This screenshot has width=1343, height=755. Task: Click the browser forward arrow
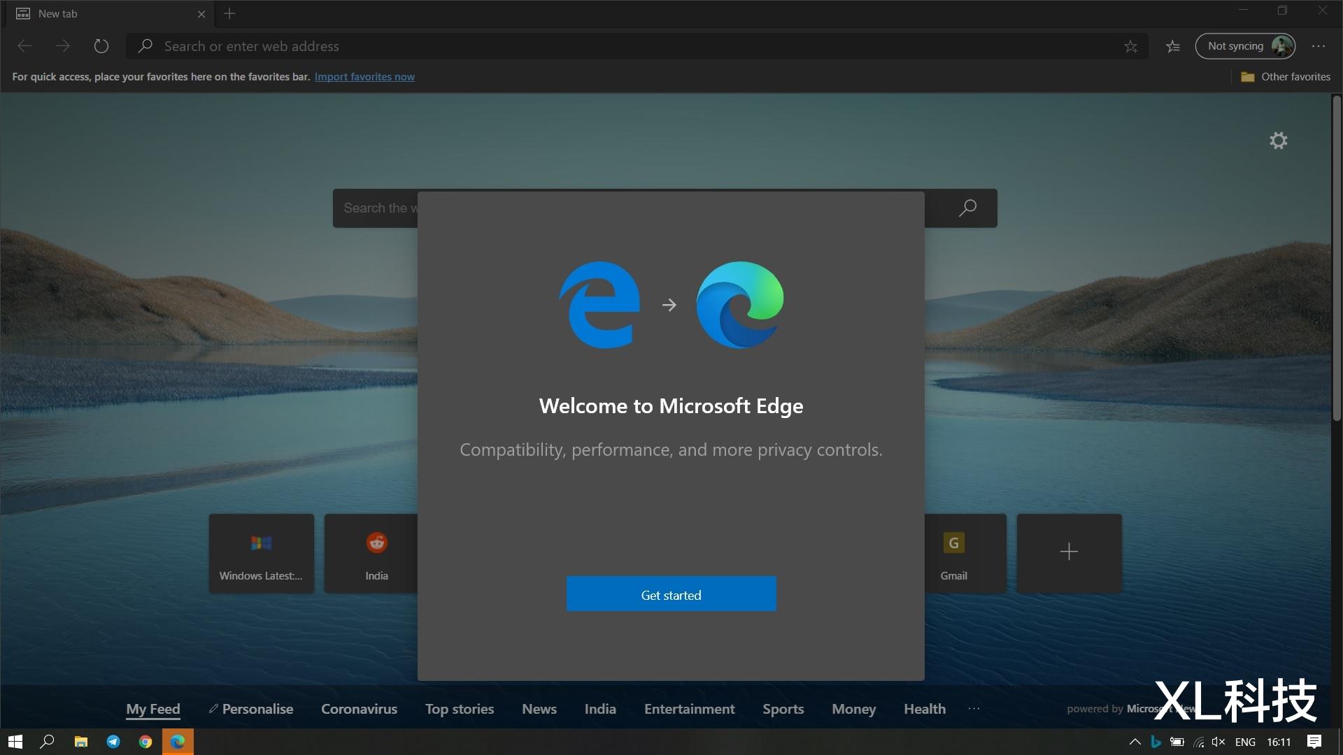coord(63,46)
